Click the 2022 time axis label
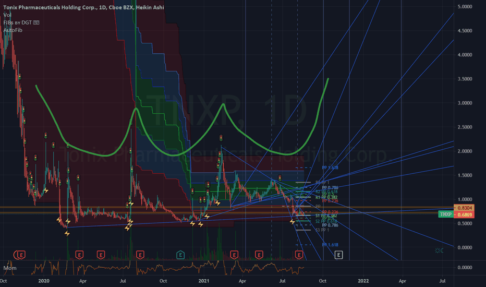This screenshot has height=287, width=486. click(x=363, y=281)
